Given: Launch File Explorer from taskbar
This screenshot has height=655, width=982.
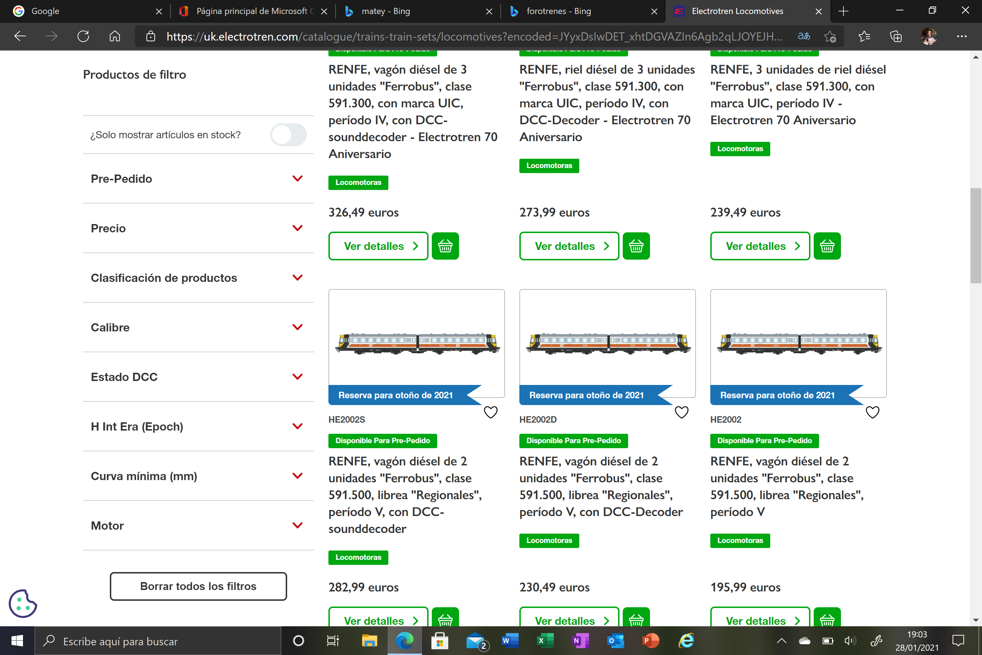Looking at the screenshot, I should pyautogui.click(x=369, y=640).
